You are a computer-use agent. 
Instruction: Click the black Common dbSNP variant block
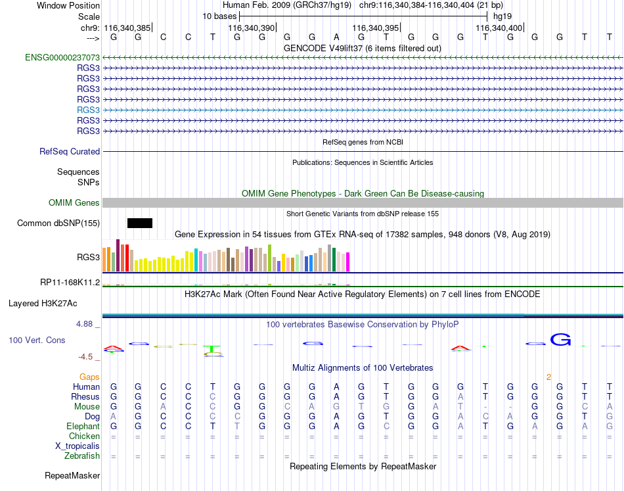tap(140, 223)
